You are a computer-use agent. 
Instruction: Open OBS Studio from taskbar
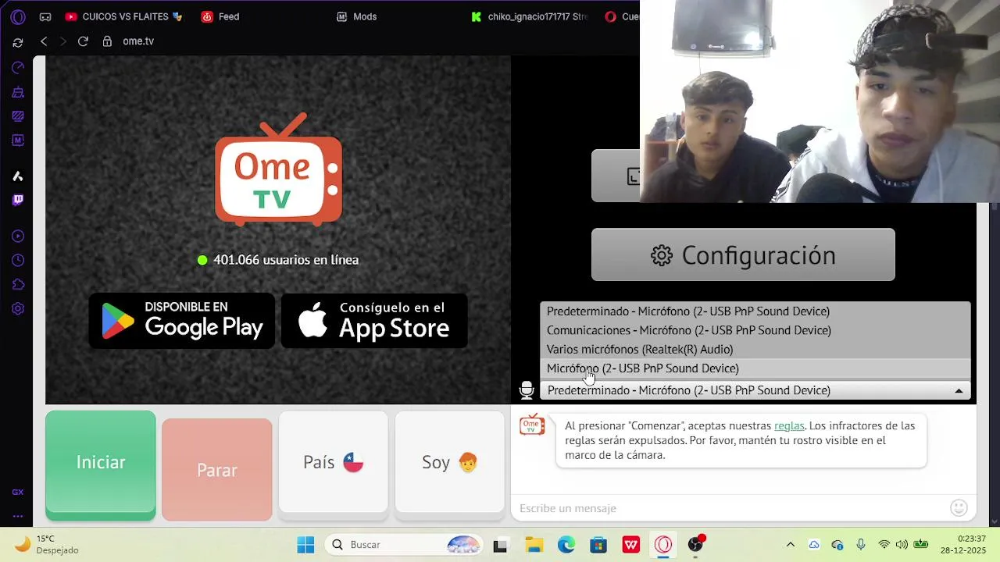pyautogui.click(x=695, y=545)
